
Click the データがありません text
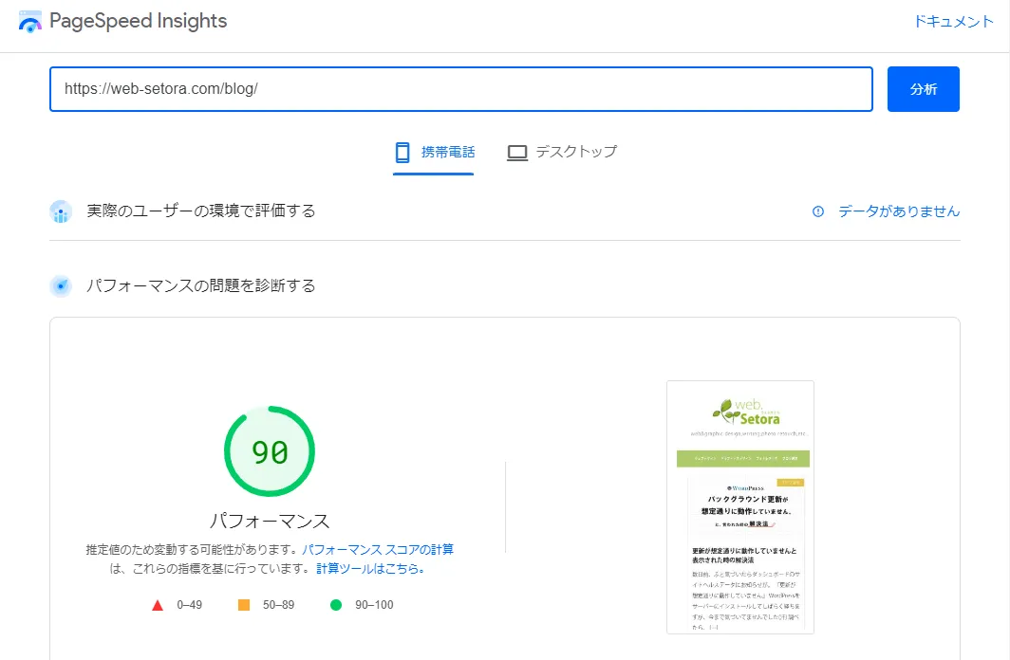pos(898,211)
